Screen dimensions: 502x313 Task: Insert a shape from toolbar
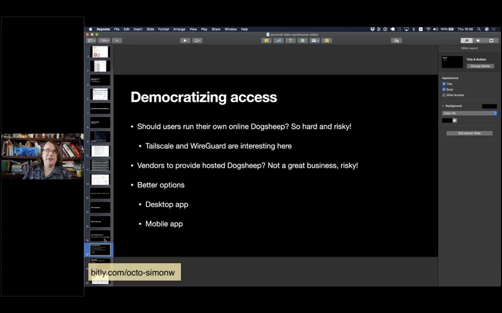pos(302,40)
